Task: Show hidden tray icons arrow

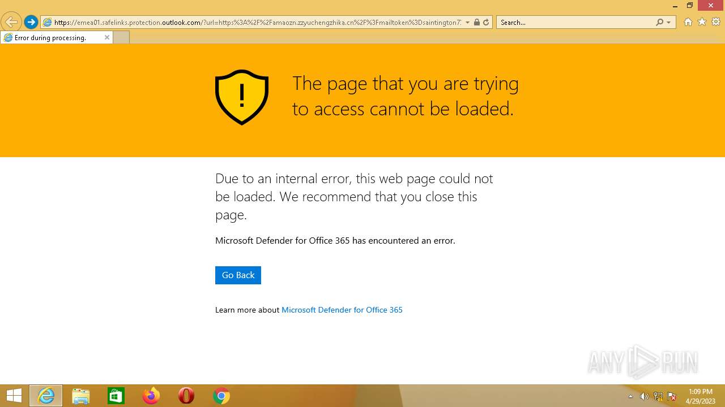Action: [x=631, y=396]
